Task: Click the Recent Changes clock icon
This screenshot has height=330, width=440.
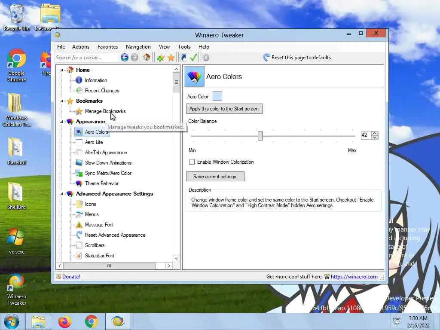Action: point(79,91)
